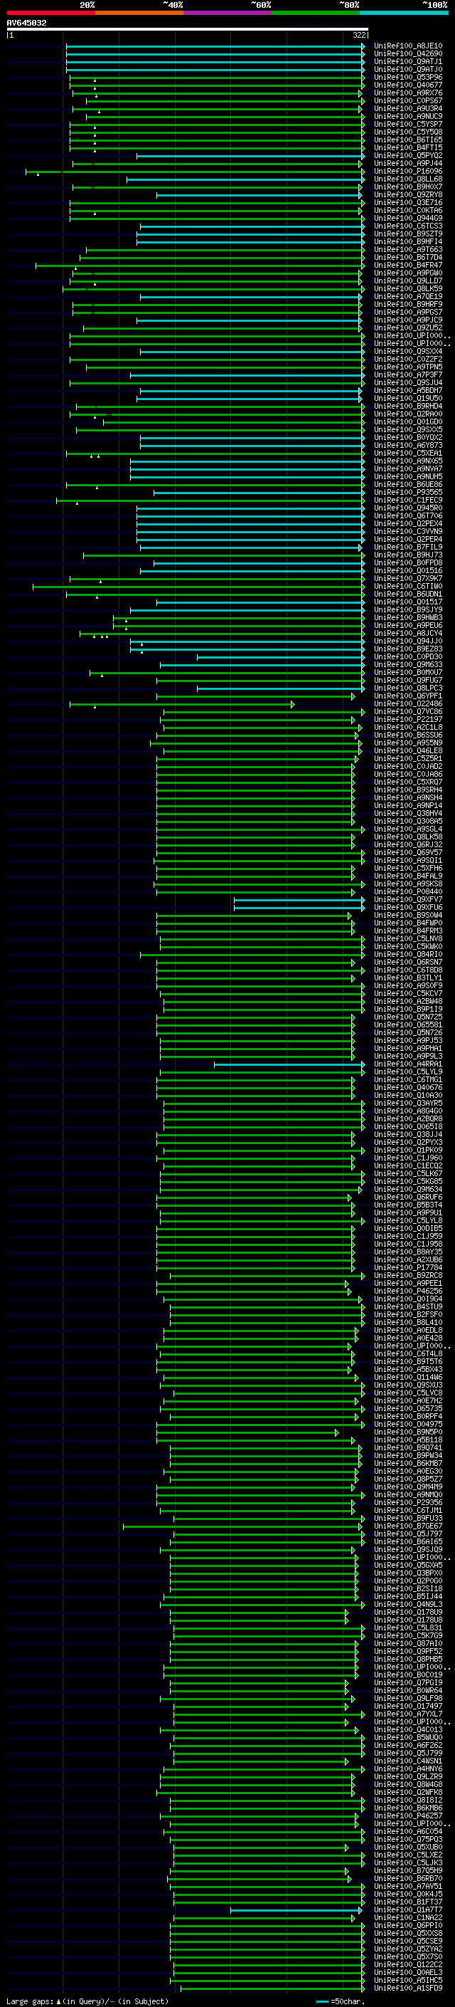This screenshot has width=455, height=2007.
Task: Select hit UniRef100_Q84RI0
Action: tap(408, 955)
